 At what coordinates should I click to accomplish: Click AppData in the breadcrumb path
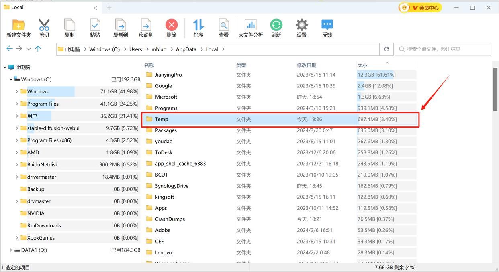point(186,49)
